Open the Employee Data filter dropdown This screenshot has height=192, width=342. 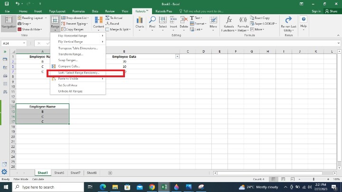177,56
